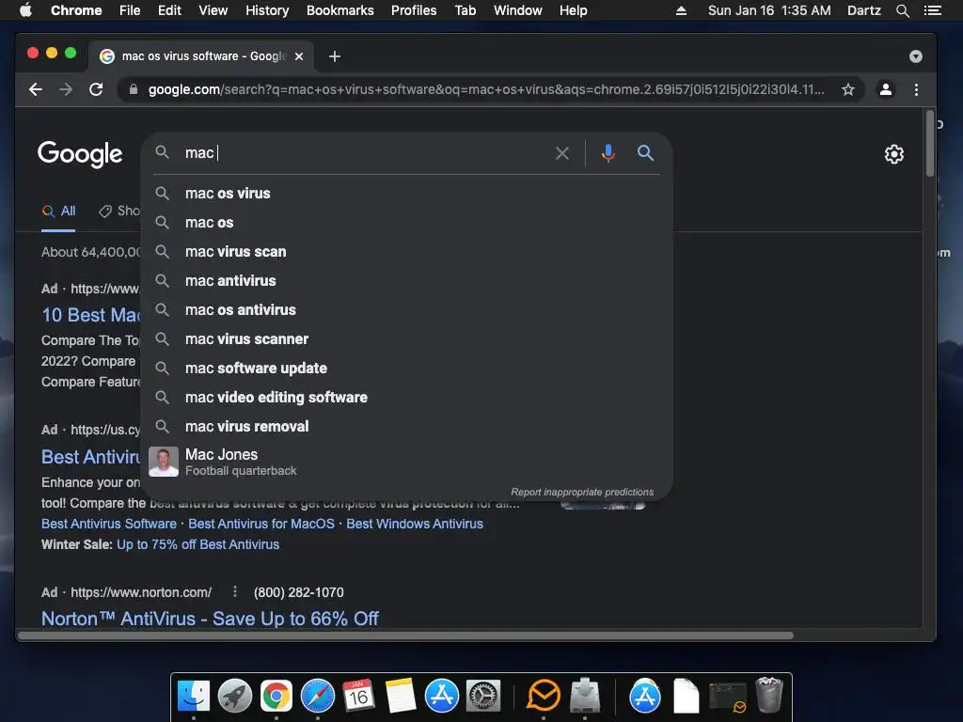Reload the Google search page
Image resolution: width=963 pixels, height=722 pixels.
point(96,89)
